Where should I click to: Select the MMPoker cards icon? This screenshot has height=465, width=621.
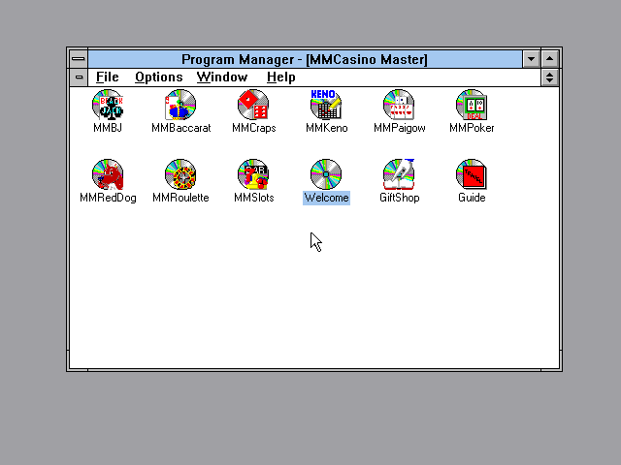click(472, 105)
